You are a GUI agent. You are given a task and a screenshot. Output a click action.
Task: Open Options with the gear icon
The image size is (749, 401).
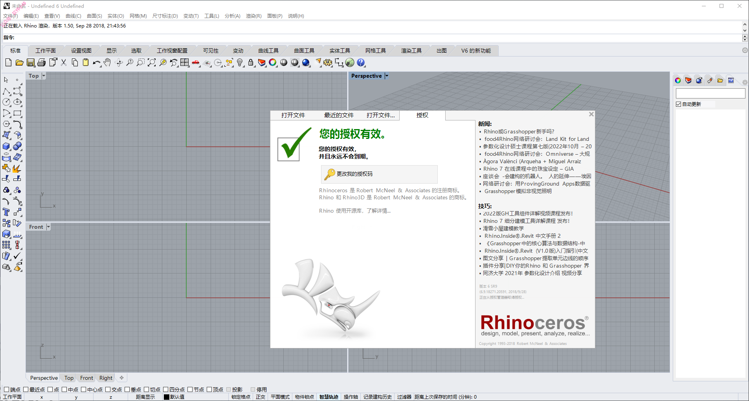click(328, 62)
